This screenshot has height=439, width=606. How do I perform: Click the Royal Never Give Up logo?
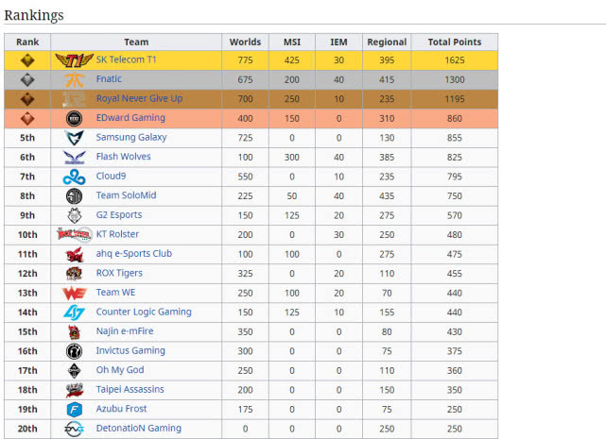(x=74, y=99)
